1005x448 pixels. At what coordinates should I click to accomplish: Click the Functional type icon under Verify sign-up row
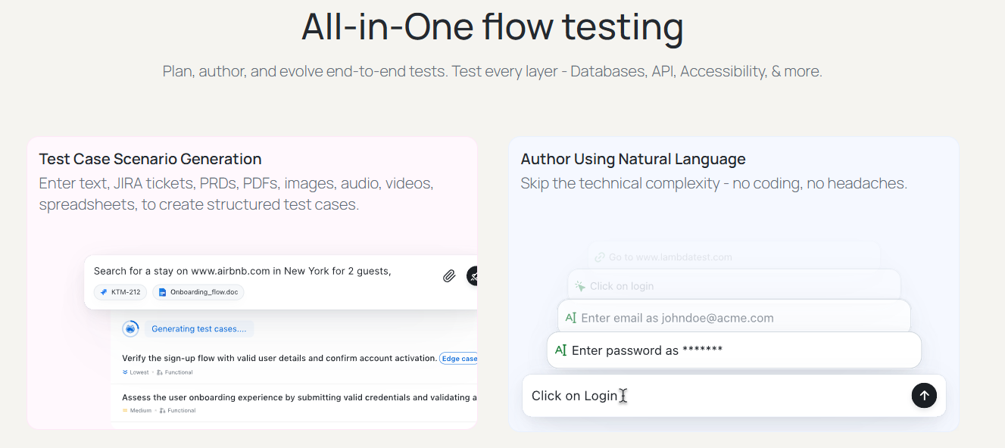(x=161, y=372)
